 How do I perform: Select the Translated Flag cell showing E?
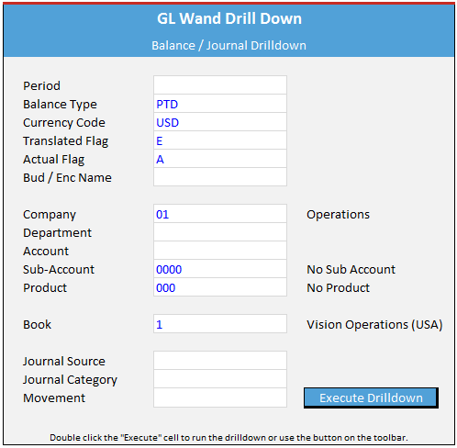(x=220, y=140)
